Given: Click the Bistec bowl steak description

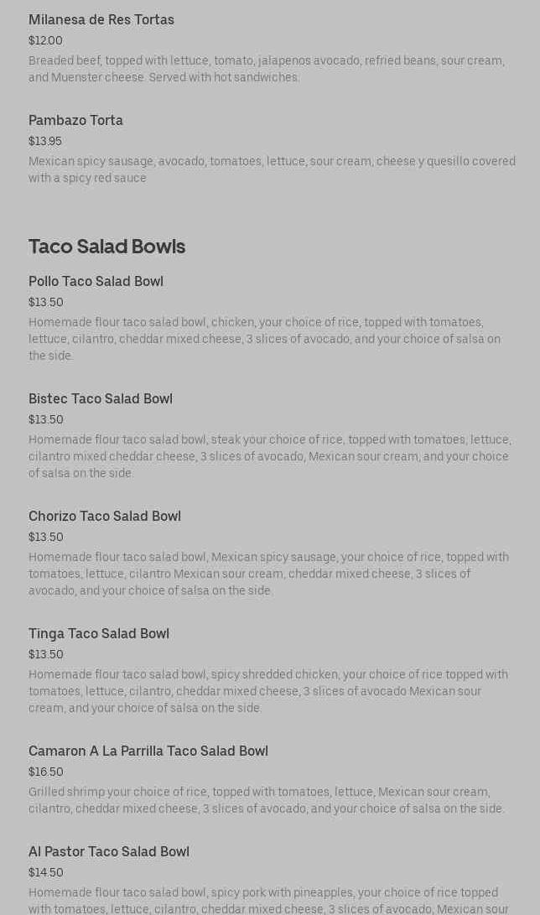Looking at the screenshot, I should click(x=269, y=456).
